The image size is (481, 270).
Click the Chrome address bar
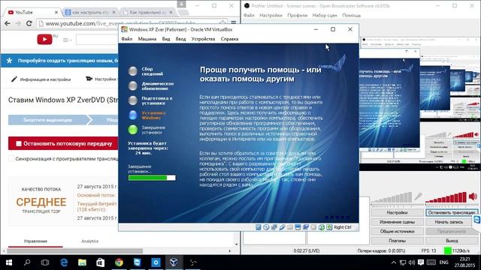point(132,23)
